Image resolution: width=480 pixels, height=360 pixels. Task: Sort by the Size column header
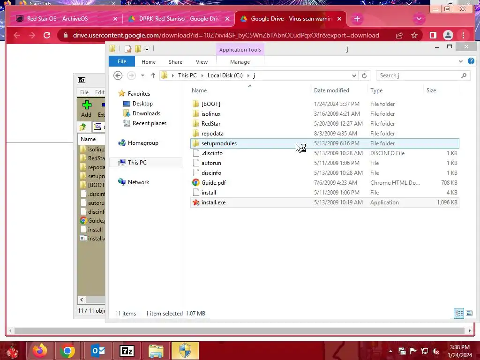pyautogui.click(x=431, y=90)
